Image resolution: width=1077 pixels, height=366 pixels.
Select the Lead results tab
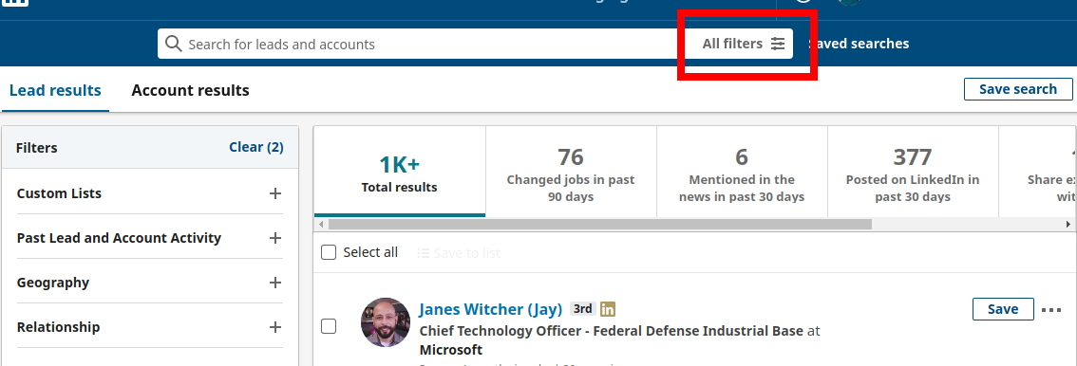point(55,90)
